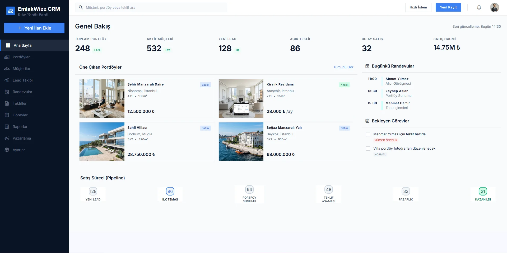Open Görevler from the sidebar

(34, 115)
